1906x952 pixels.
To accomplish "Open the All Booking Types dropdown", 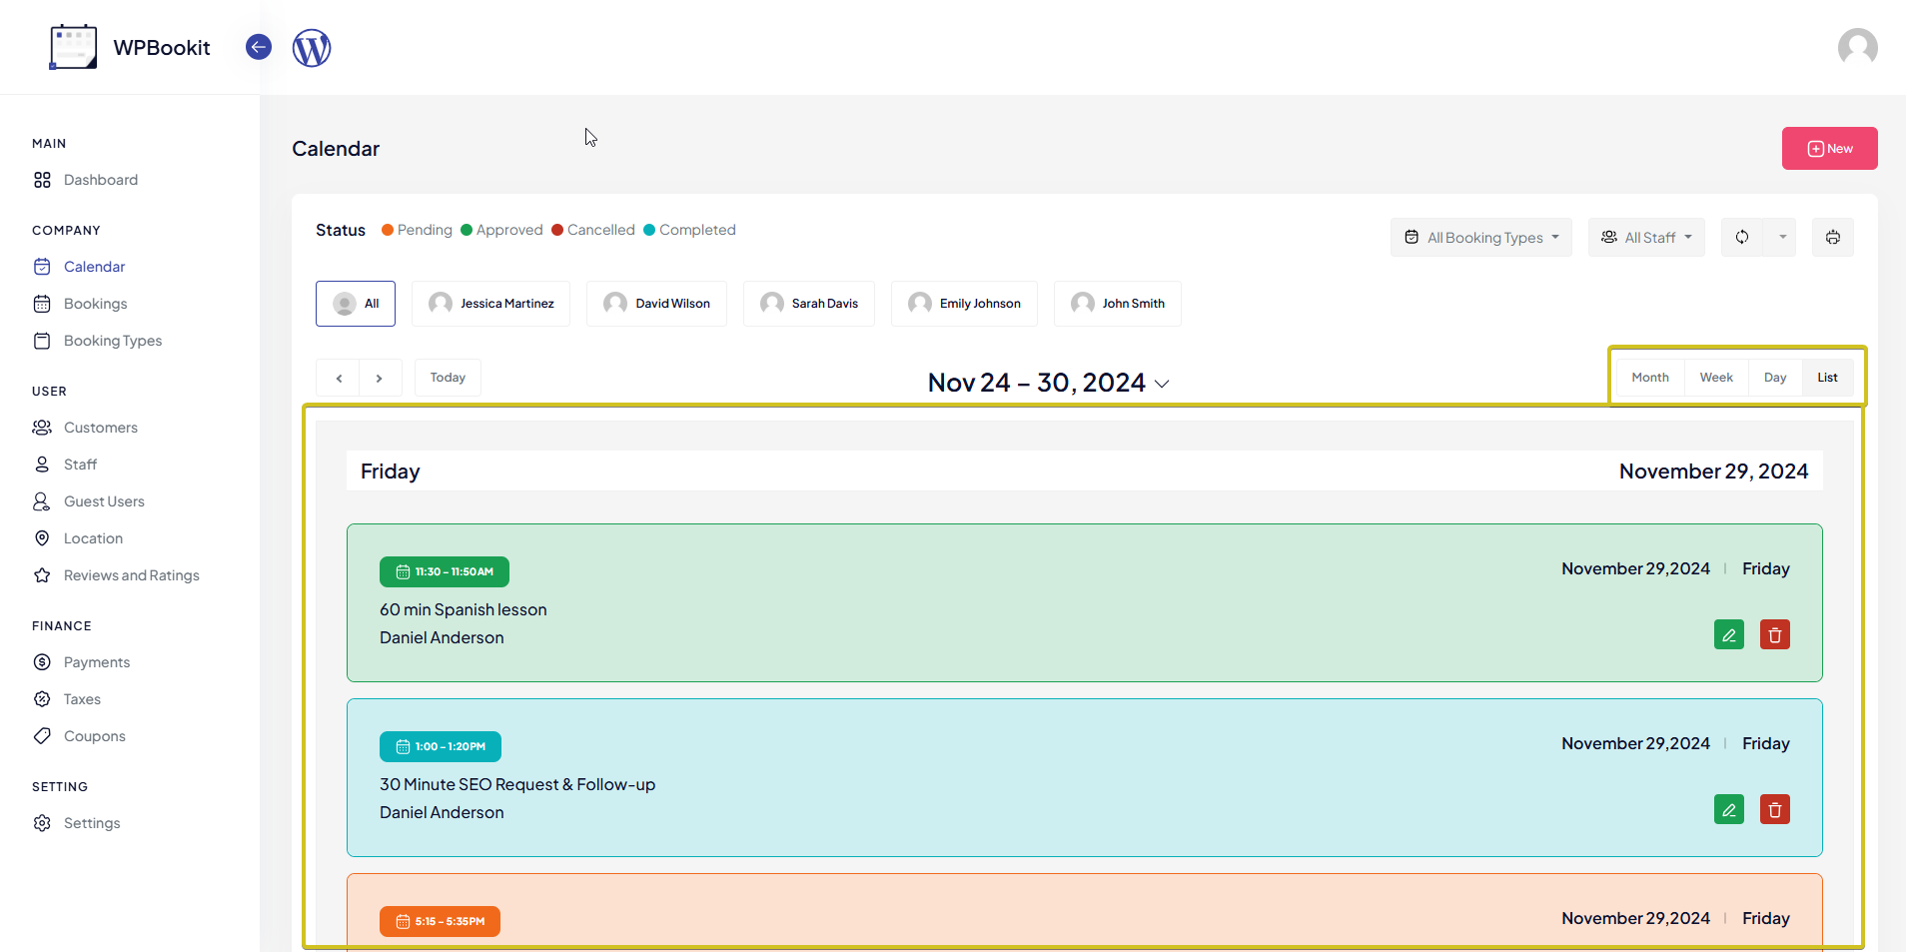I will coord(1480,238).
